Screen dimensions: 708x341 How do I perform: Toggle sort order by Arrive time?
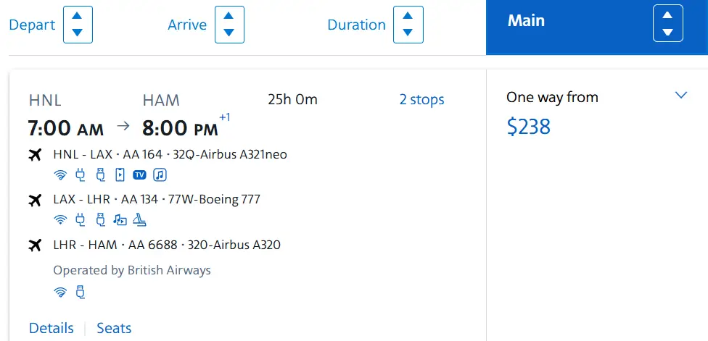click(x=229, y=25)
